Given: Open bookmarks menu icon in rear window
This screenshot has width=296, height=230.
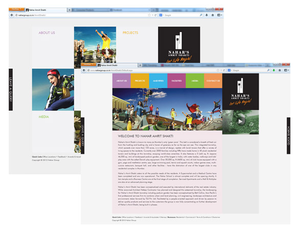Looking at the screenshot, I should point(219,15).
